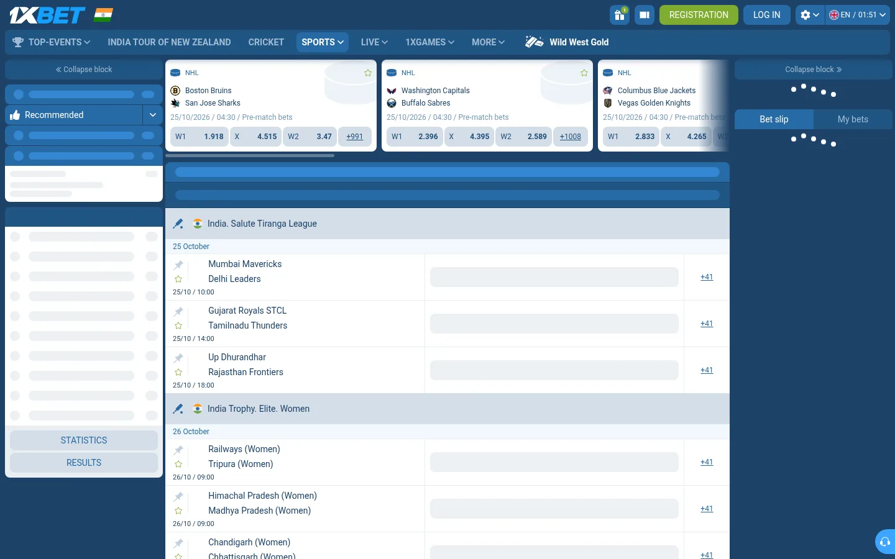Expand the TOP-EVENTS menu

[52, 42]
